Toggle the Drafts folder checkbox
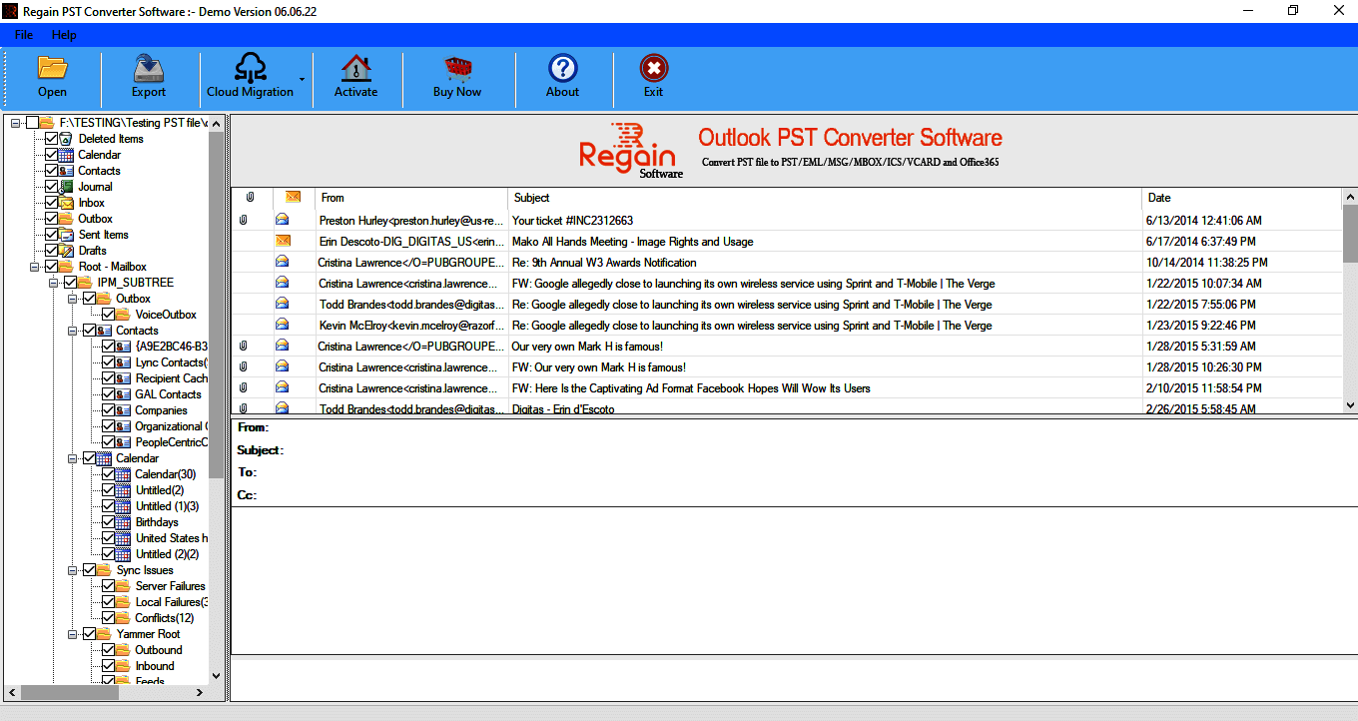 [x=52, y=251]
